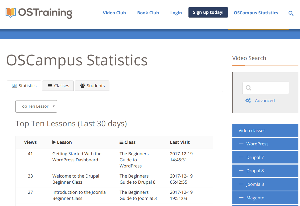Viewport: 300px width, 206px height.
Task: Focus the Video Search input field
Action: [266, 88]
